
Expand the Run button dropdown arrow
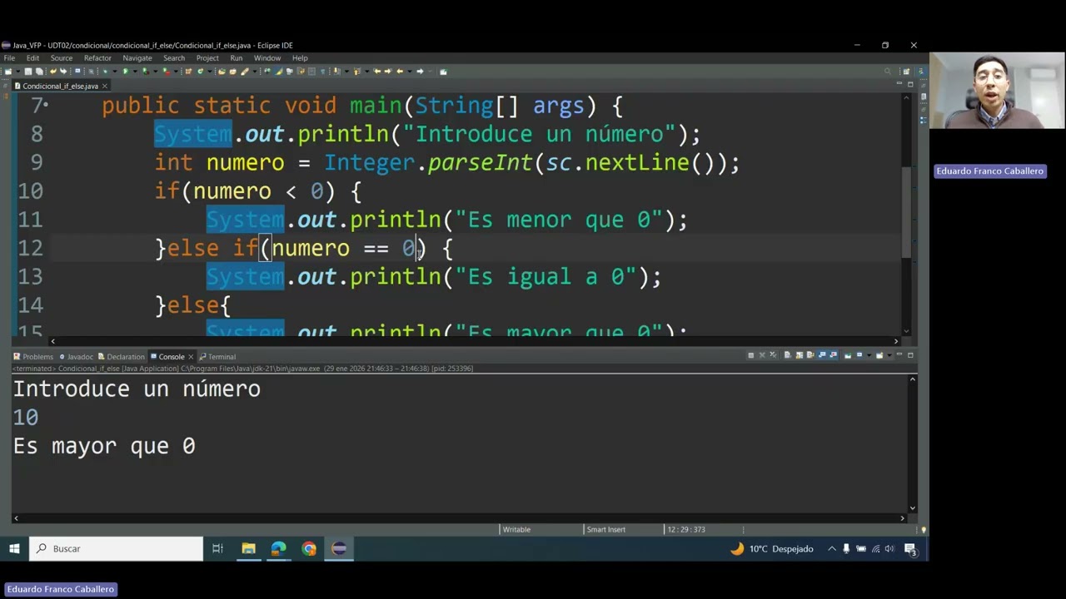click(x=135, y=72)
